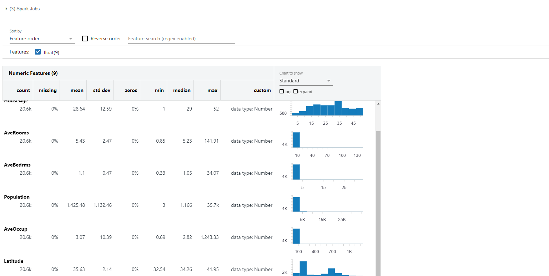Click the AveBedrms histogram chart
Image resolution: width=549 pixels, height=276 pixels.
pos(327,172)
